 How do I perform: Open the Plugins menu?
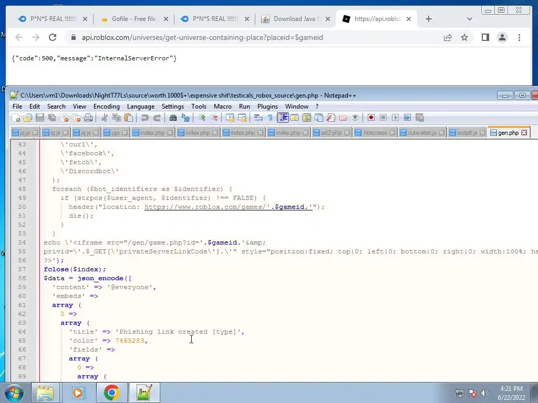pyautogui.click(x=267, y=107)
